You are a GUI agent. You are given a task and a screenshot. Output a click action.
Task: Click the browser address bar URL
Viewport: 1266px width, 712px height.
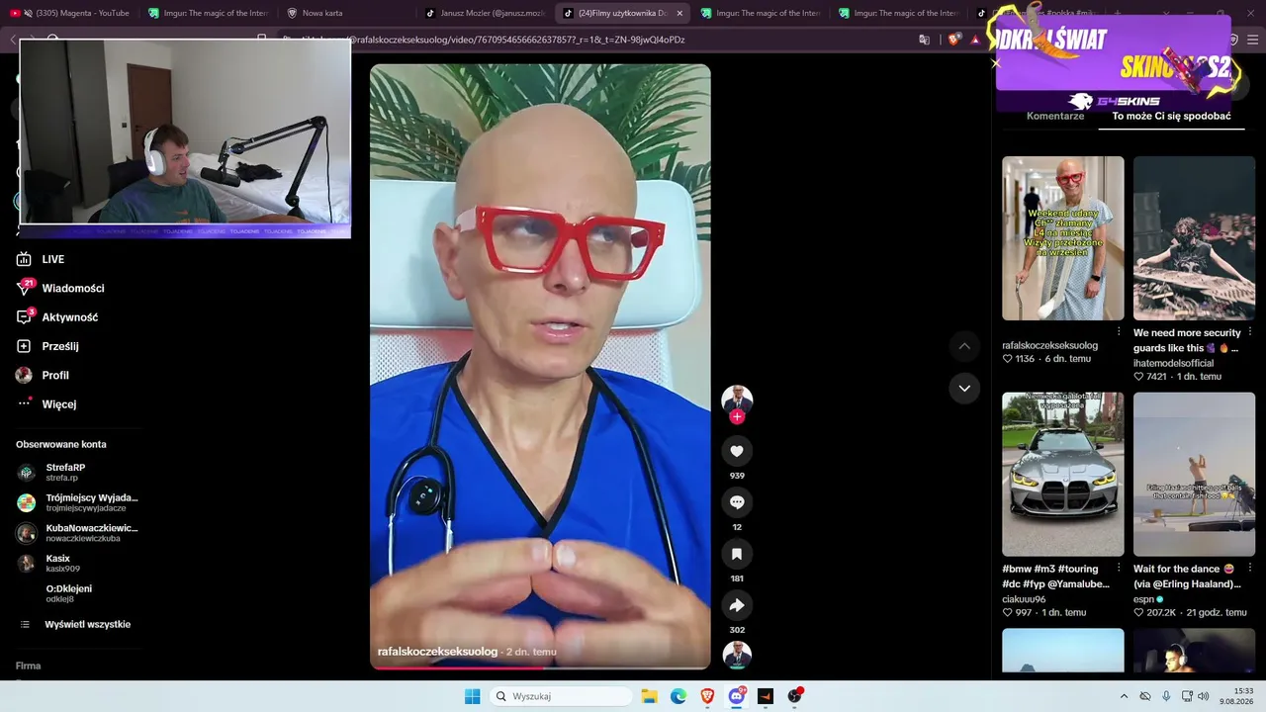pos(495,40)
